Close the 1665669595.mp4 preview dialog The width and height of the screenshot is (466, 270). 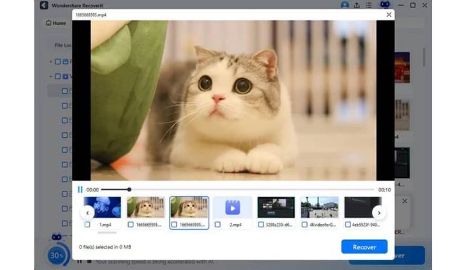[x=389, y=15]
